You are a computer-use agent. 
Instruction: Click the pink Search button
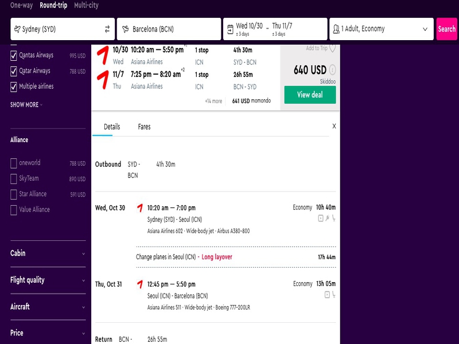click(447, 29)
